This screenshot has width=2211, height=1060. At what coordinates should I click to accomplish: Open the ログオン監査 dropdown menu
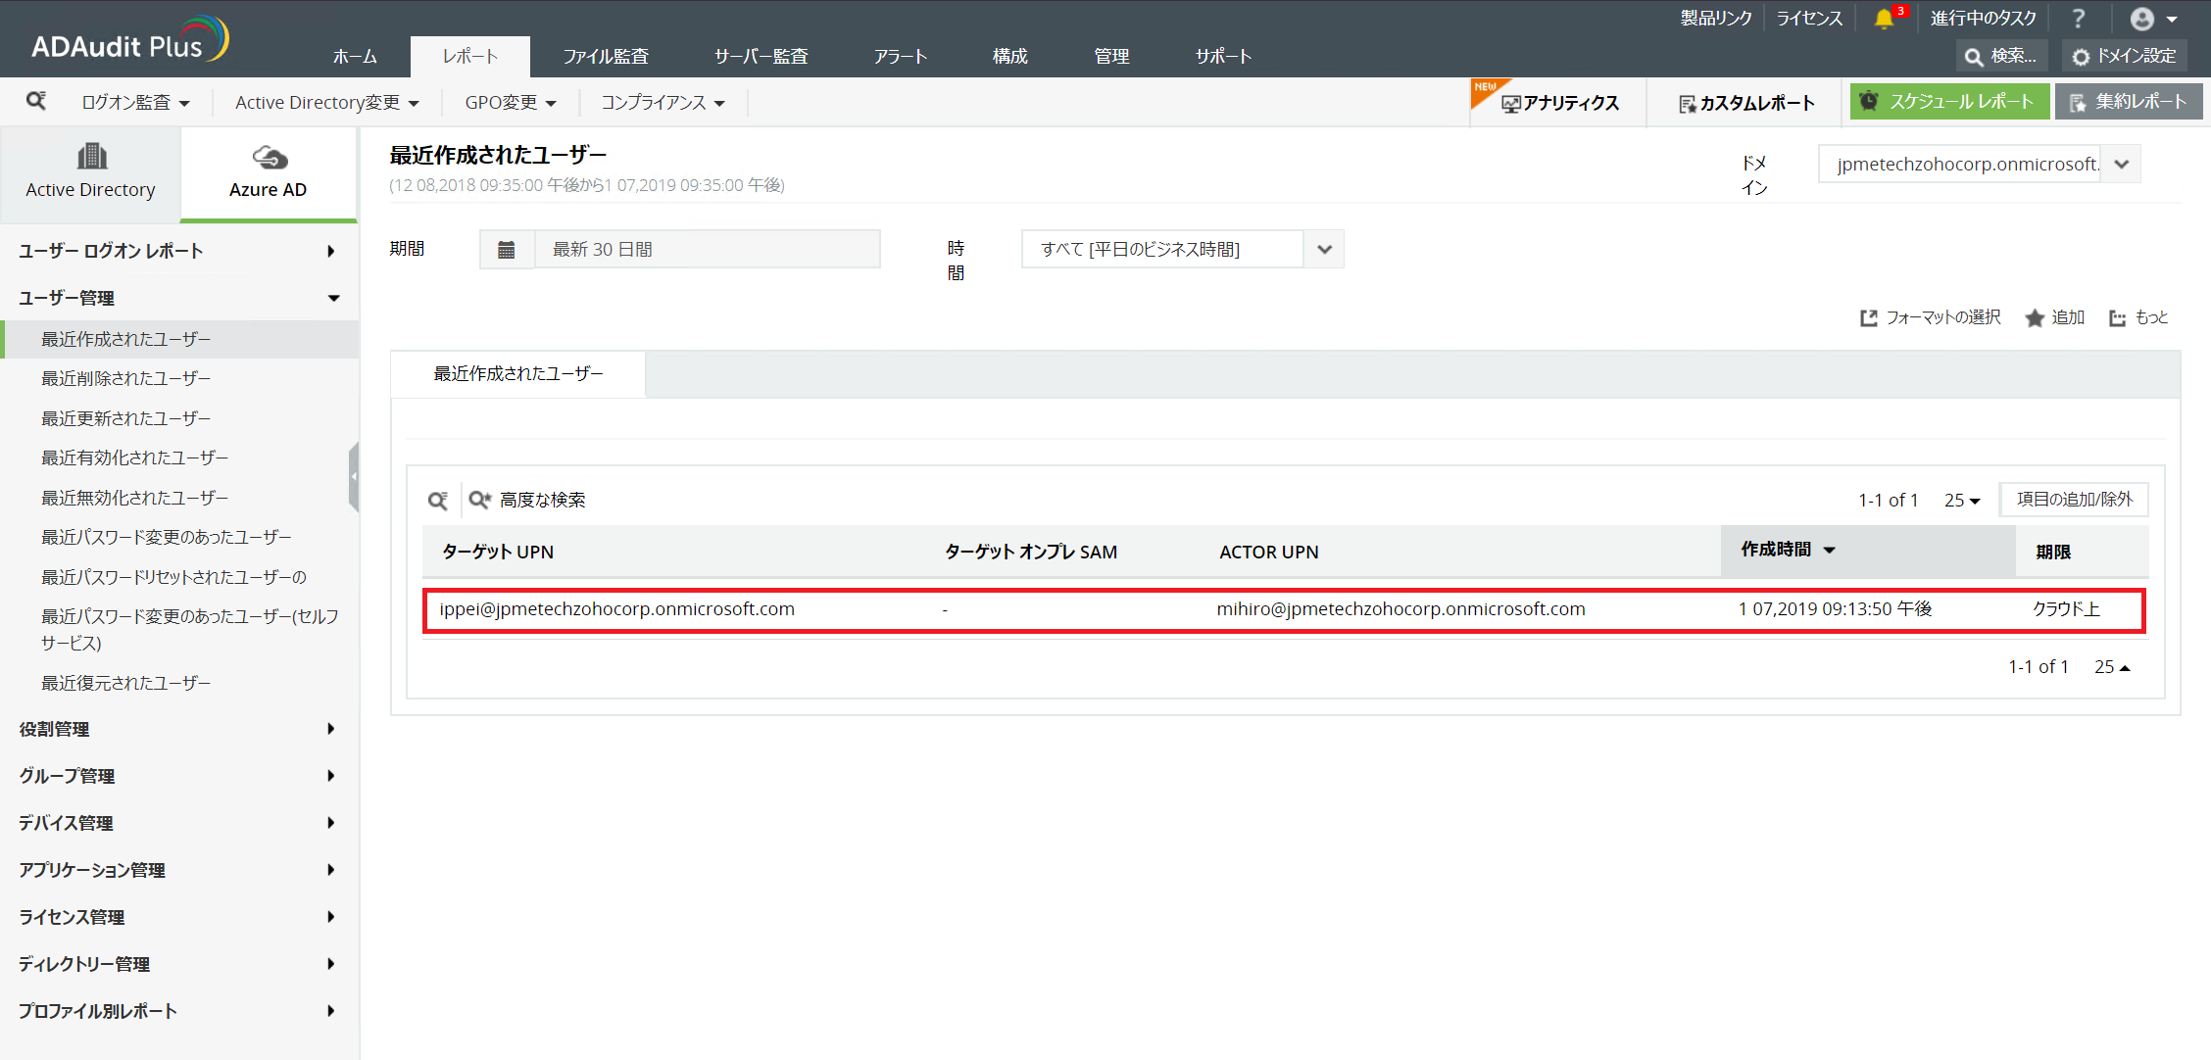pyautogui.click(x=135, y=103)
